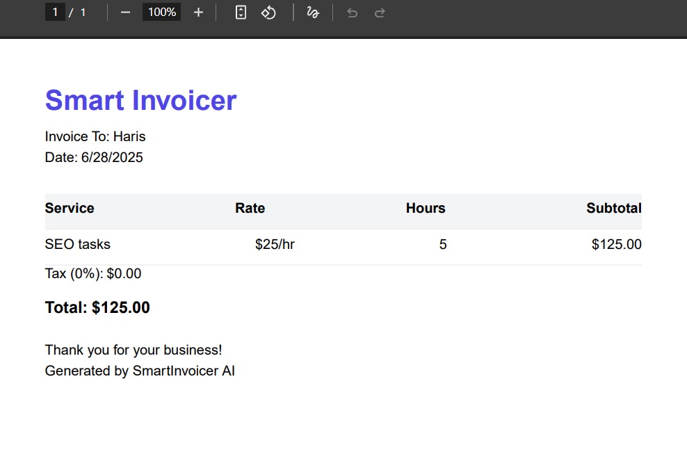
Task: Rotate the document counterclockwise
Action: click(x=269, y=13)
